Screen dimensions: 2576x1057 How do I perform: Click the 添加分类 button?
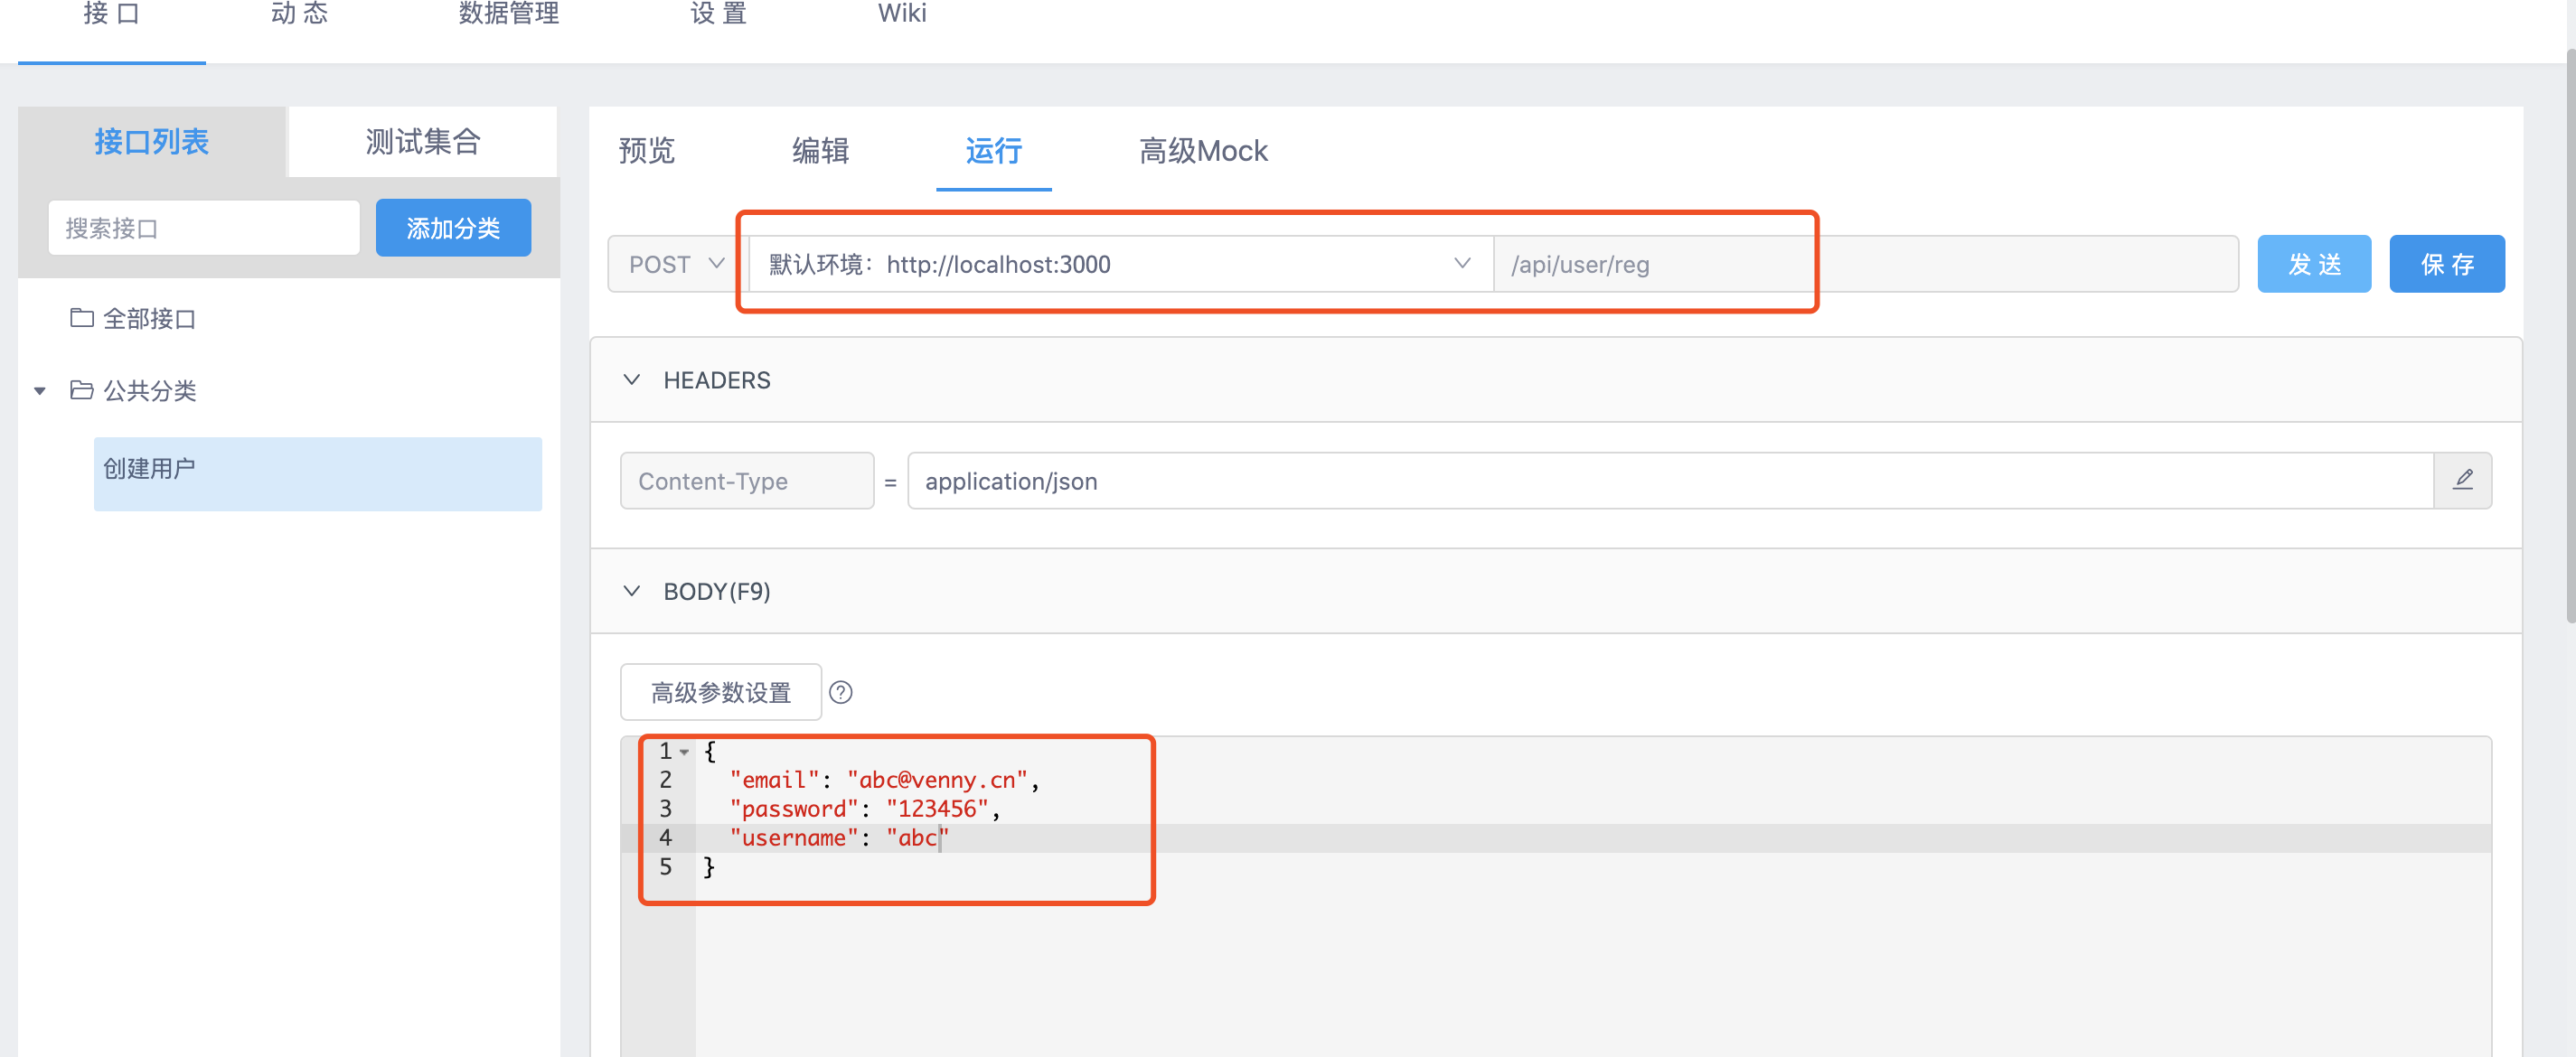453,227
